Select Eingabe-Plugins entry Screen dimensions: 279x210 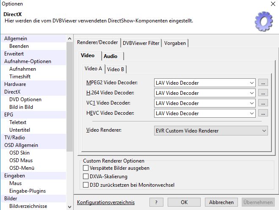(33, 191)
